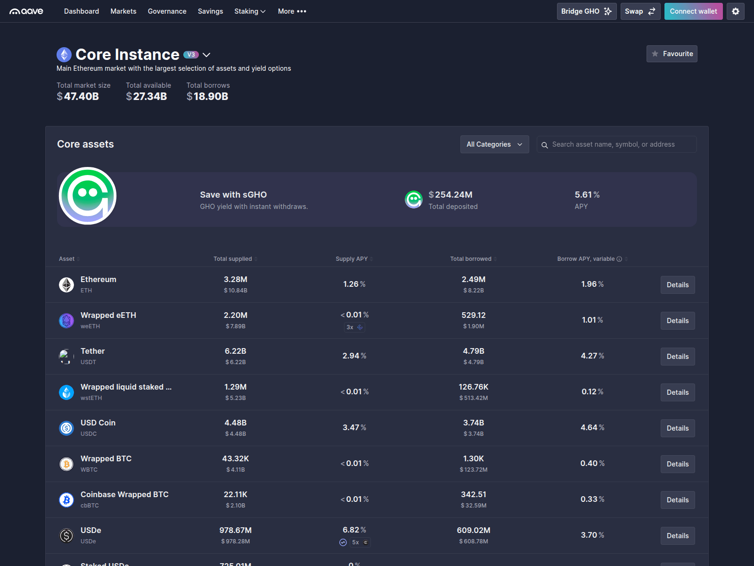Open the Governance menu item
The image size is (754, 566).
(x=167, y=11)
